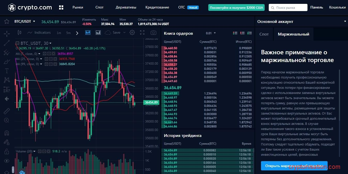This screenshot has width=348, height=174.
Task: Click the green $2000 promo banner
Action: tap(236, 7)
